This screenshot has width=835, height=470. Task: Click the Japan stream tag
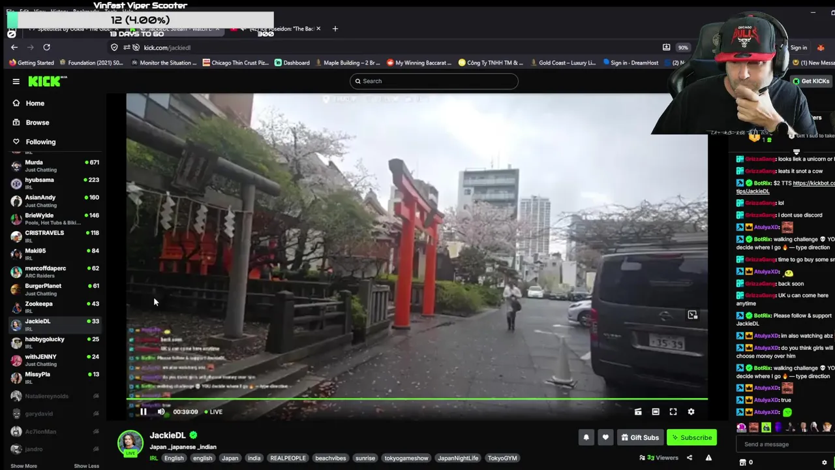pos(230,458)
